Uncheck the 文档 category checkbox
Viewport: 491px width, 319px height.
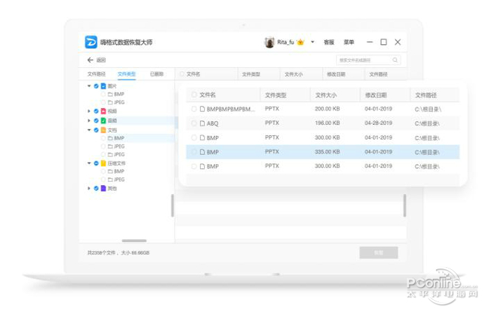tap(96, 130)
